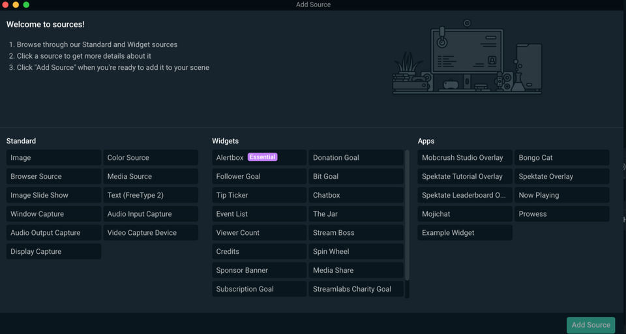Viewport: 626px width, 334px height.
Task: Select Media Share widget
Action: (x=356, y=270)
